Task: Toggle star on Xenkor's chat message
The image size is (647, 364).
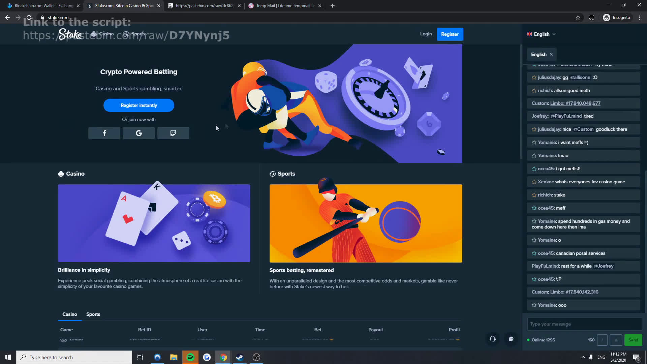Action: (x=534, y=182)
